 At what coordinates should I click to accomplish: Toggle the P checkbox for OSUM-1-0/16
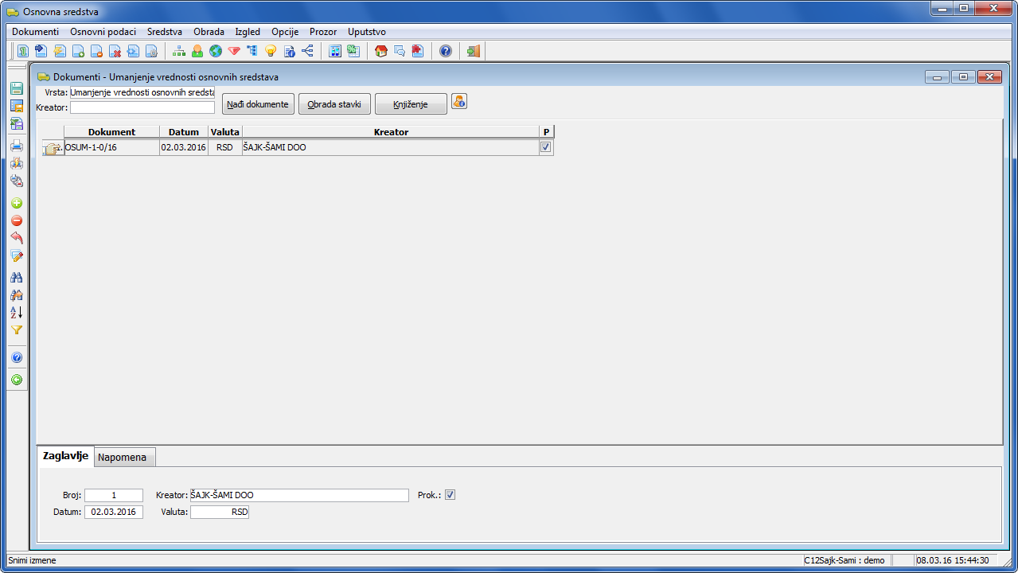pyautogui.click(x=545, y=147)
